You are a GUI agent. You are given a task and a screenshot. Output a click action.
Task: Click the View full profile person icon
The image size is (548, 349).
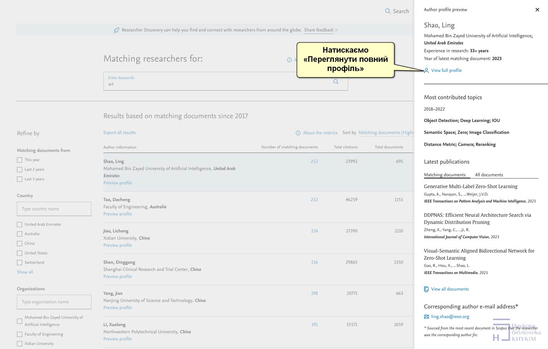coord(426,70)
